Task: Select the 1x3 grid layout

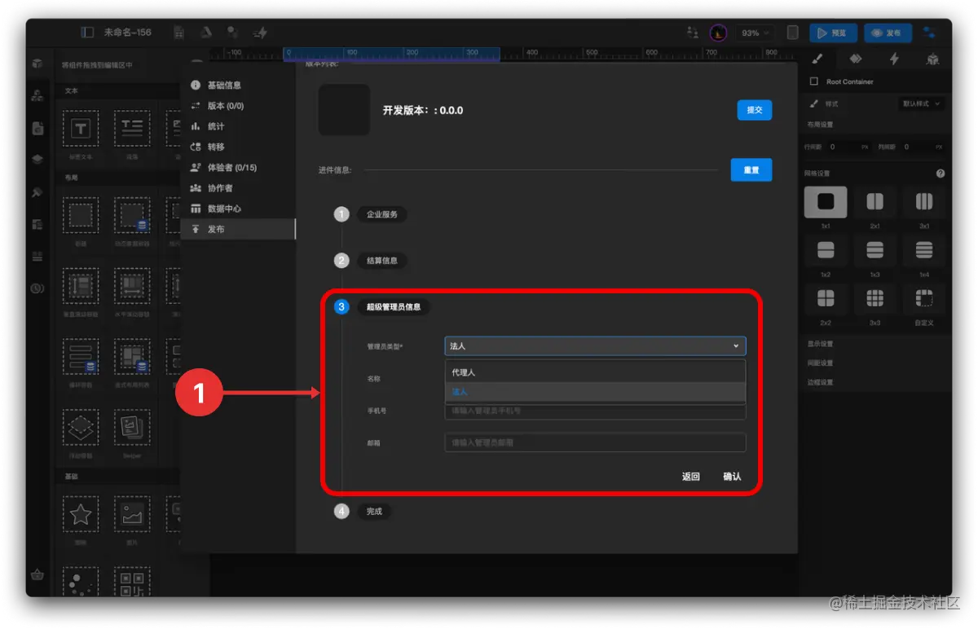Action: [x=874, y=250]
